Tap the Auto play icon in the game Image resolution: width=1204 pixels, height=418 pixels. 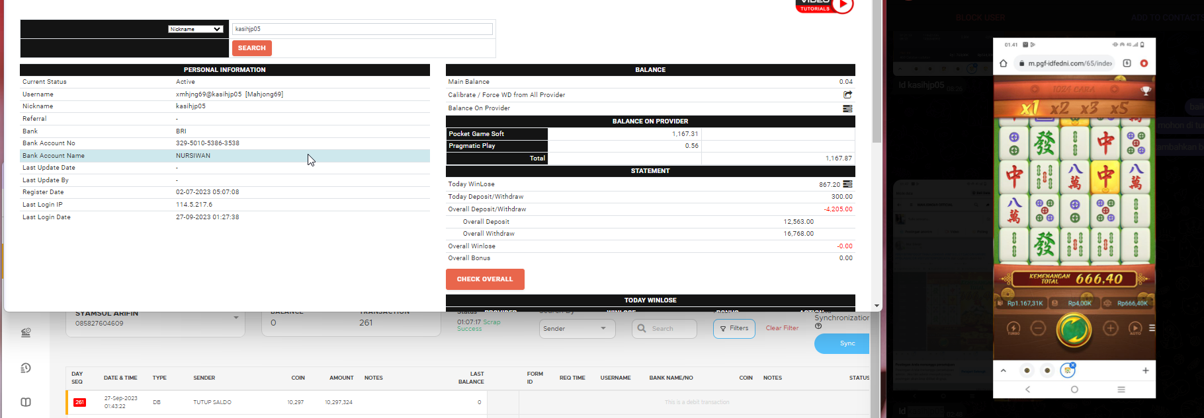[1135, 328]
